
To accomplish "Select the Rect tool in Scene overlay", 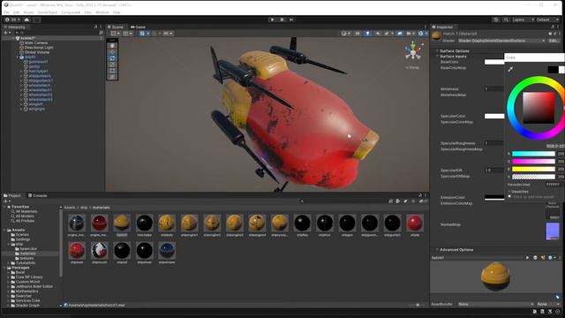I will tap(112, 71).
